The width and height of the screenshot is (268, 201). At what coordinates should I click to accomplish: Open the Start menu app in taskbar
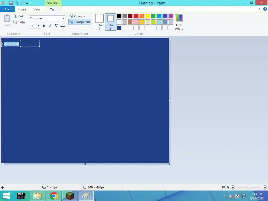21,196
